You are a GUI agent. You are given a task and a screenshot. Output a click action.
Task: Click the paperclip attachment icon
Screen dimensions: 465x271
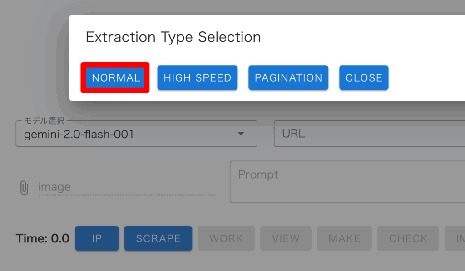click(x=24, y=187)
